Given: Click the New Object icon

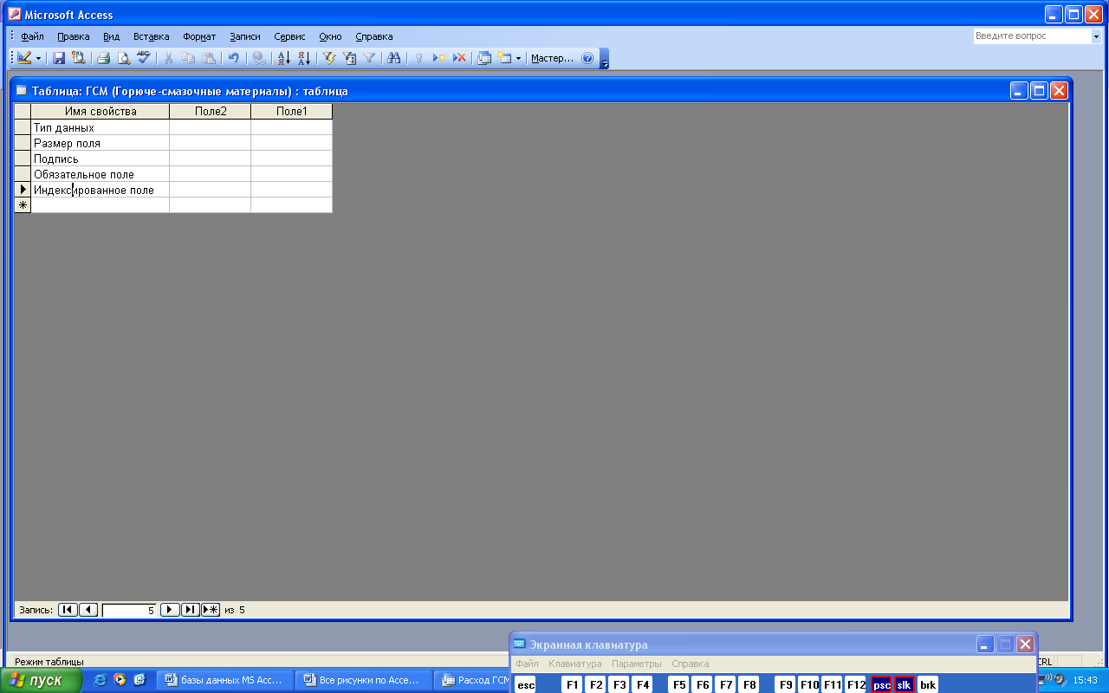Looking at the screenshot, I should pyautogui.click(x=504, y=58).
